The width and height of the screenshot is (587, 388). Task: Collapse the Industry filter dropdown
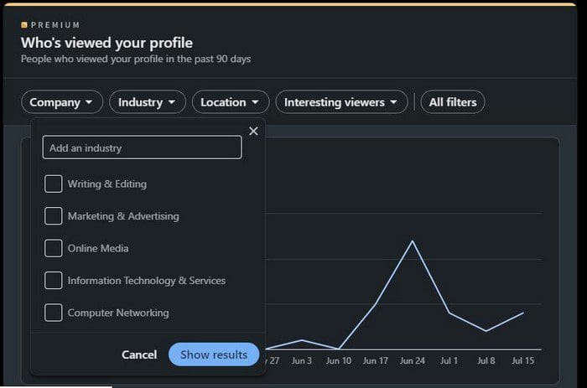(147, 102)
